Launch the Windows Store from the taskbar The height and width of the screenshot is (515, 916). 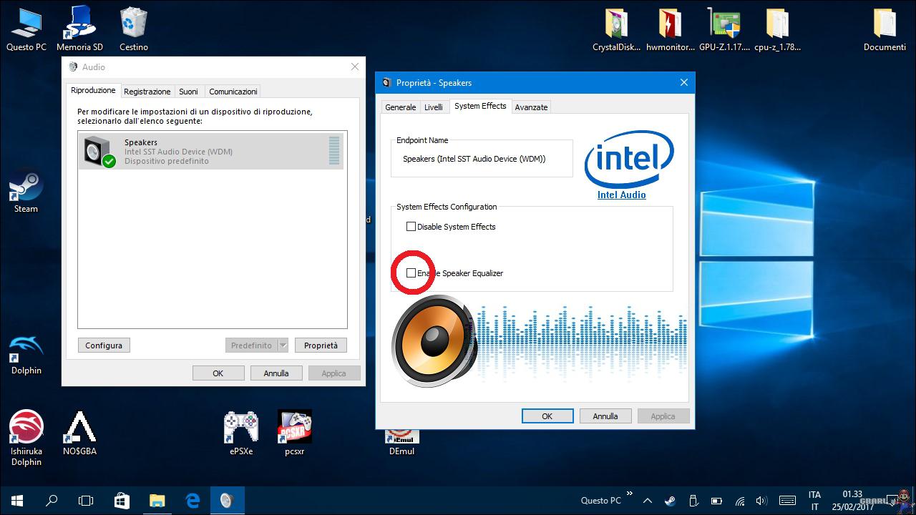click(x=122, y=501)
